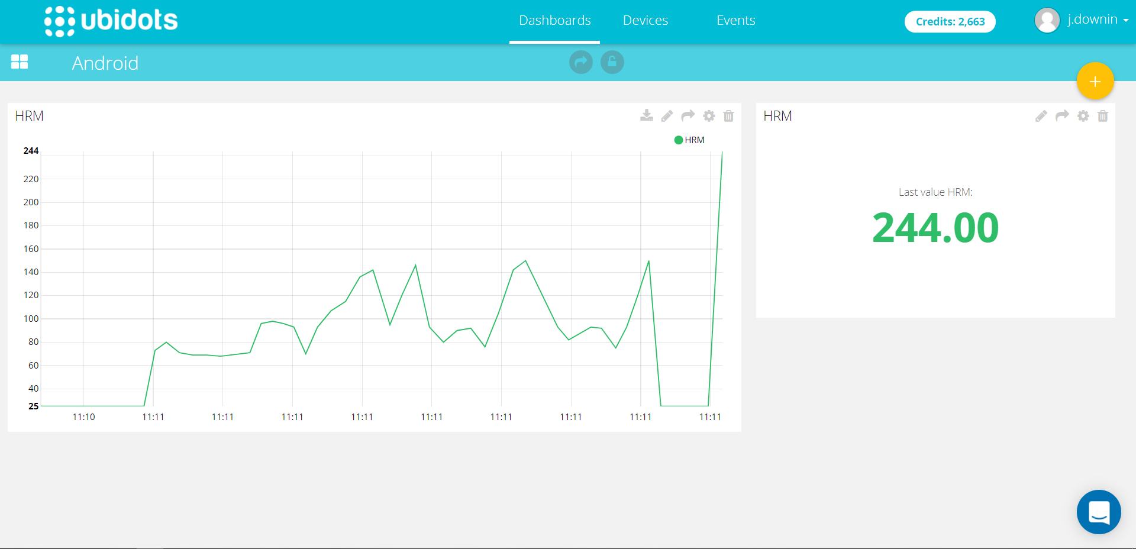Open settings gear on the HRM chart widget
This screenshot has width=1136, height=549.
pyautogui.click(x=708, y=116)
